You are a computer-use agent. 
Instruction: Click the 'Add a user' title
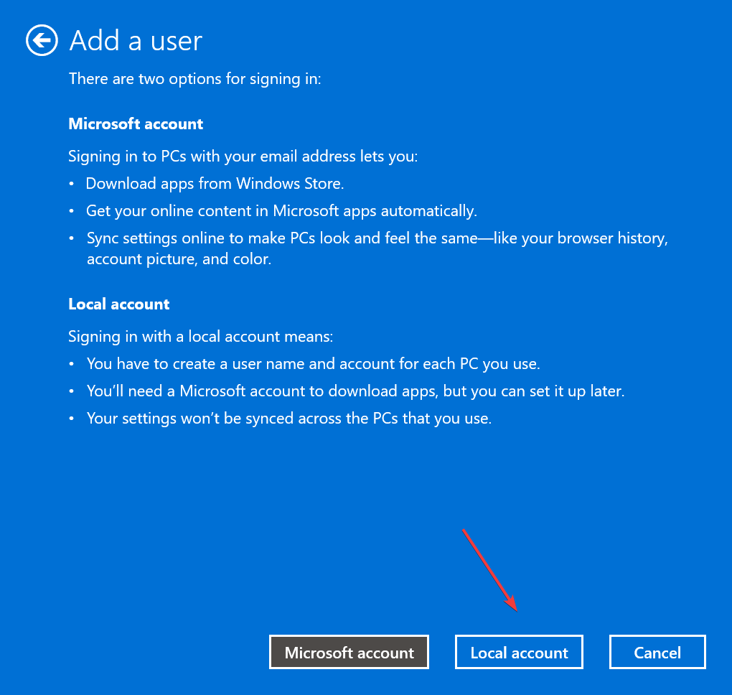[x=136, y=41]
